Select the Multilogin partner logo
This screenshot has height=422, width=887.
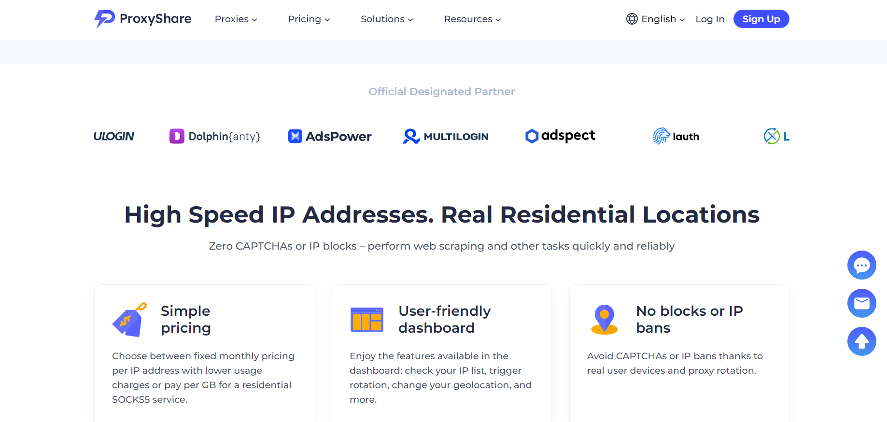[x=446, y=137]
